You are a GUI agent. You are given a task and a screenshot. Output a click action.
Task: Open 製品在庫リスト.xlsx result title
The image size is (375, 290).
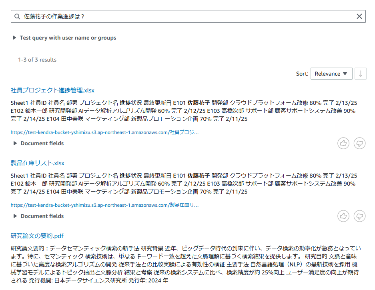click(38, 163)
